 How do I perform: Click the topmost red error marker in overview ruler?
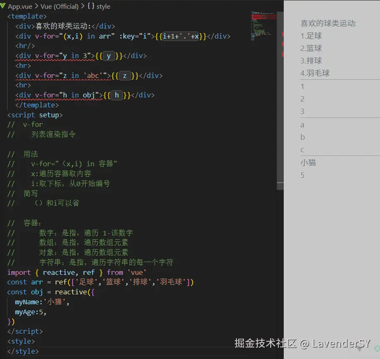[283, 34]
